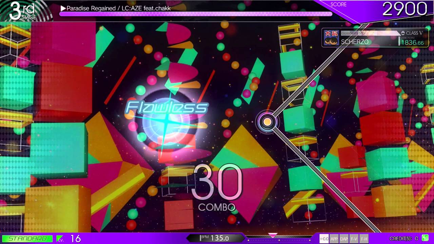Click the CREDIT(S): 0 display
The width and height of the screenshot is (434, 244).
(404, 239)
